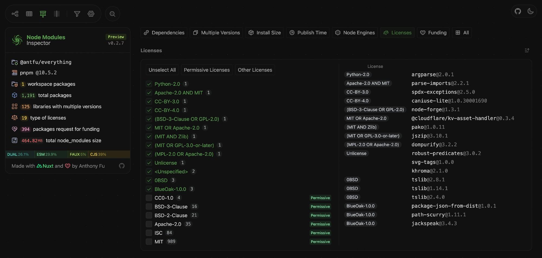Toggle the side panel icon

(x=57, y=14)
